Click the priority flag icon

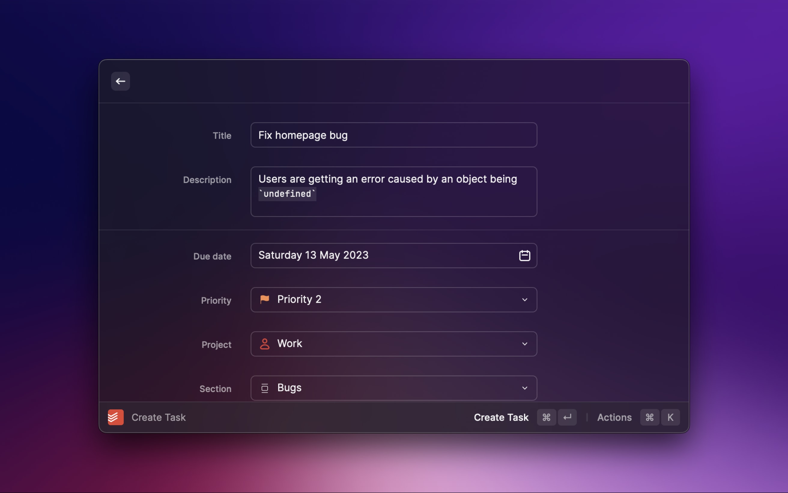coord(264,299)
